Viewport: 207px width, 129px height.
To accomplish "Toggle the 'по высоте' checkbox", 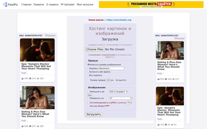I will point(115,80).
